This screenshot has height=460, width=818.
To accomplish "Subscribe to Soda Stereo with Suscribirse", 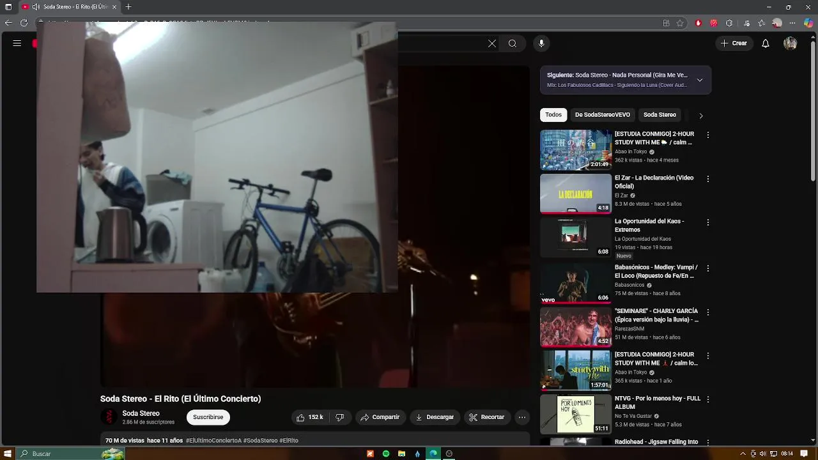I will [208, 417].
